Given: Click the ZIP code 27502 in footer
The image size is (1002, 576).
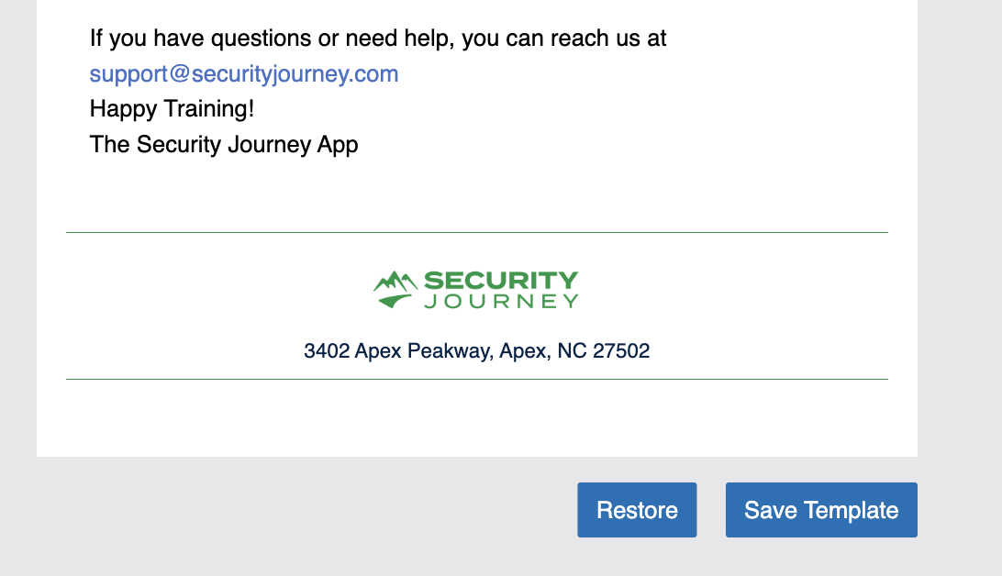Looking at the screenshot, I should click(x=620, y=350).
